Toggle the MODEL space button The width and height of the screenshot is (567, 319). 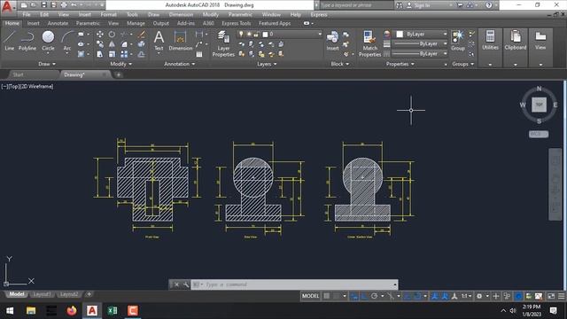point(310,296)
